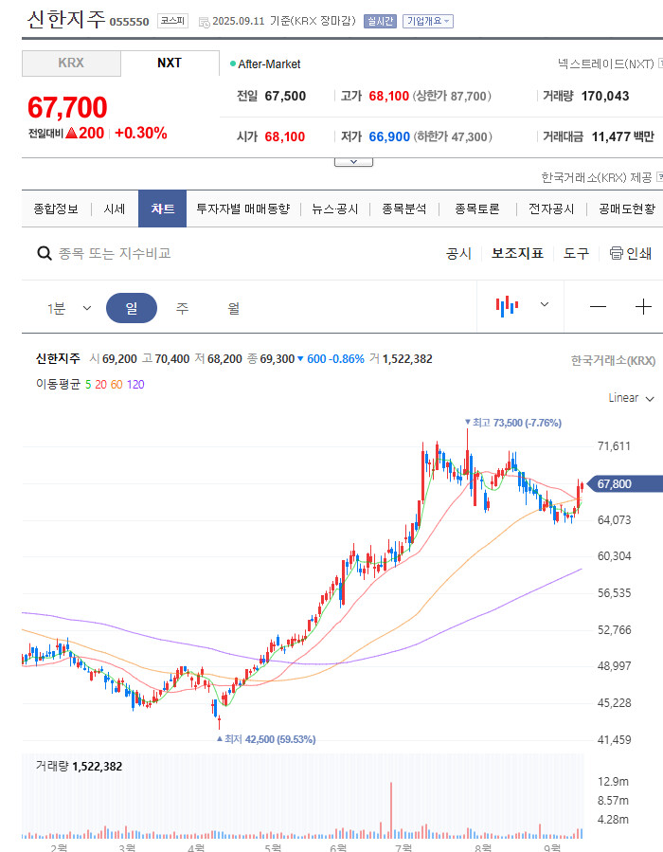Screen dimensions: 663x852
Task: Switch to the NXT tab
Action: point(170,63)
